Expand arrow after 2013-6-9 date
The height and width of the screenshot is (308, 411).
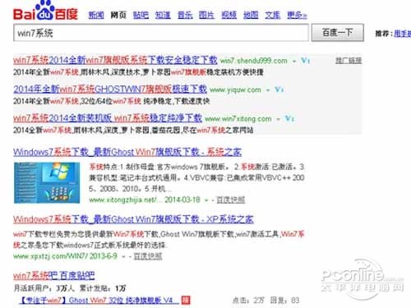pyautogui.click(x=123, y=257)
